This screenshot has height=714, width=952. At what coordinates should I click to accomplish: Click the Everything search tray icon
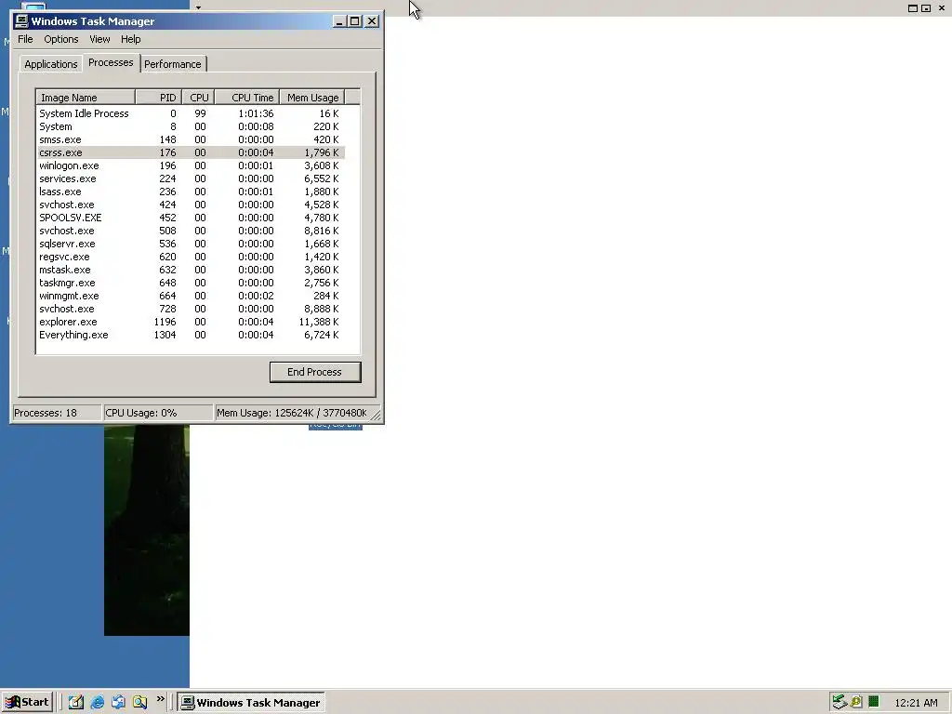pyautogui.click(x=856, y=702)
